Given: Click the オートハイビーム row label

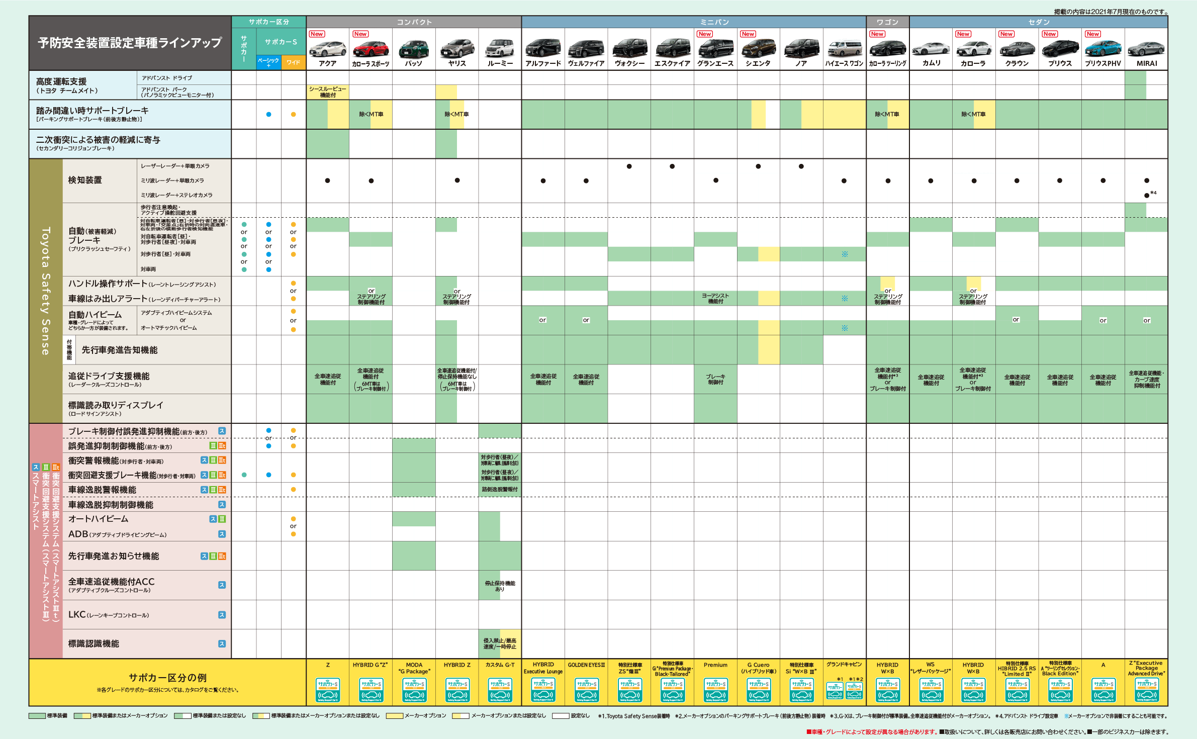Looking at the screenshot, I should [98, 519].
